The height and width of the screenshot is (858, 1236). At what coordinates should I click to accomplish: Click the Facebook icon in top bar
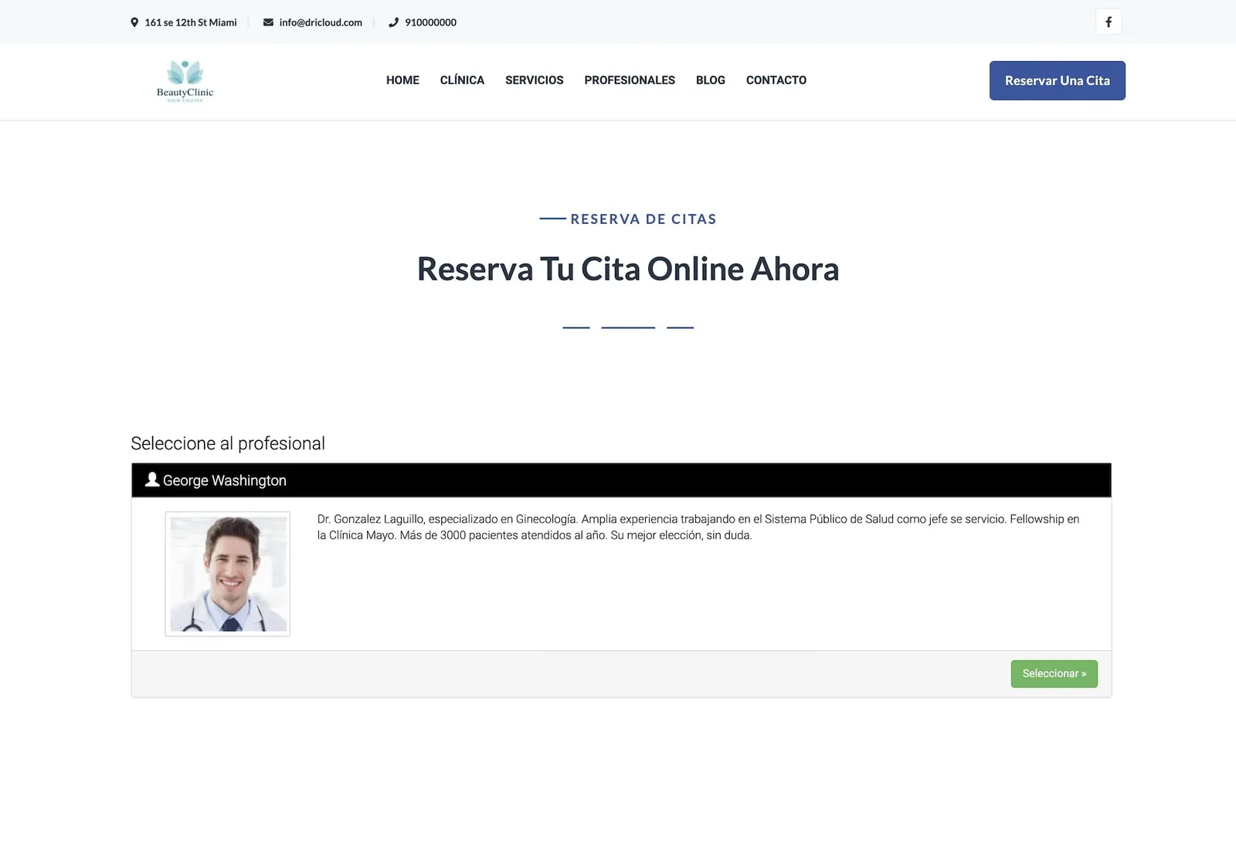(x=1108, y=22)
